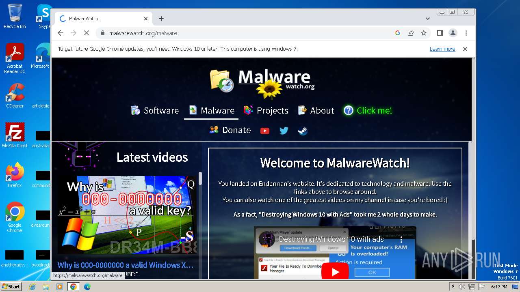
Task: Open the Action Center flag icon
Action: point(481,287)
